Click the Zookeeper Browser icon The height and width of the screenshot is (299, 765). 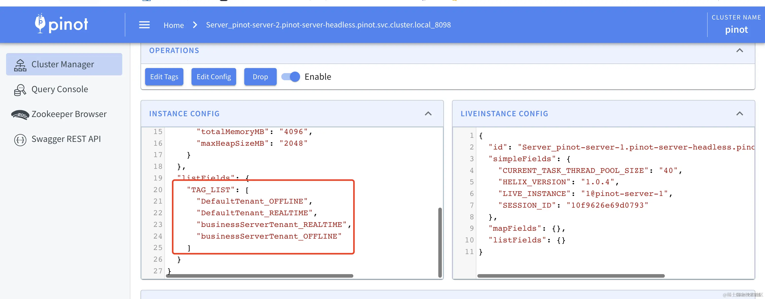(20, 114)
